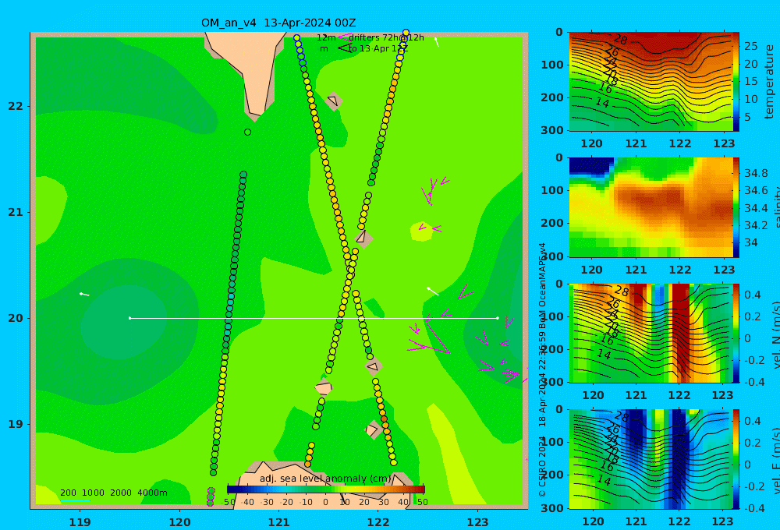Click the temperature colorbar

point(736,82)
